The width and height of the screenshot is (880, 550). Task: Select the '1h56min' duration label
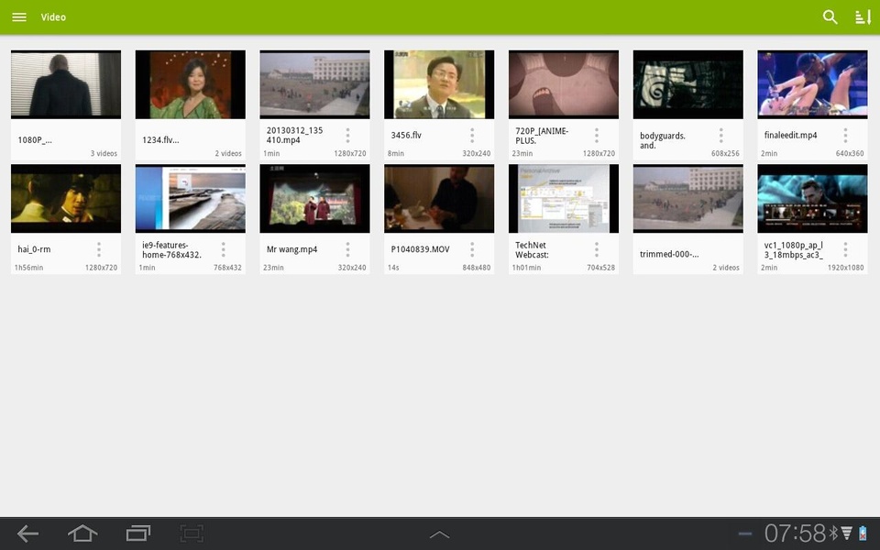coord(29,268)
